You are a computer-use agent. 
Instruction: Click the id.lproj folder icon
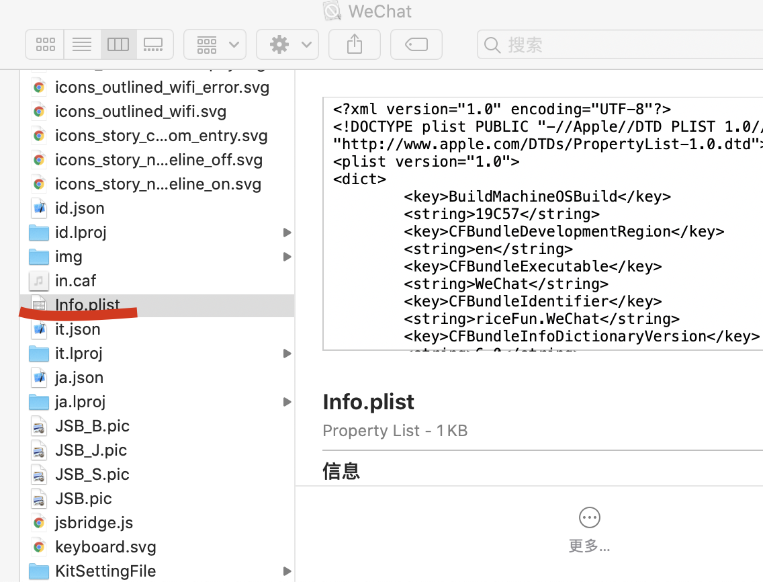(x=39, y=233)
